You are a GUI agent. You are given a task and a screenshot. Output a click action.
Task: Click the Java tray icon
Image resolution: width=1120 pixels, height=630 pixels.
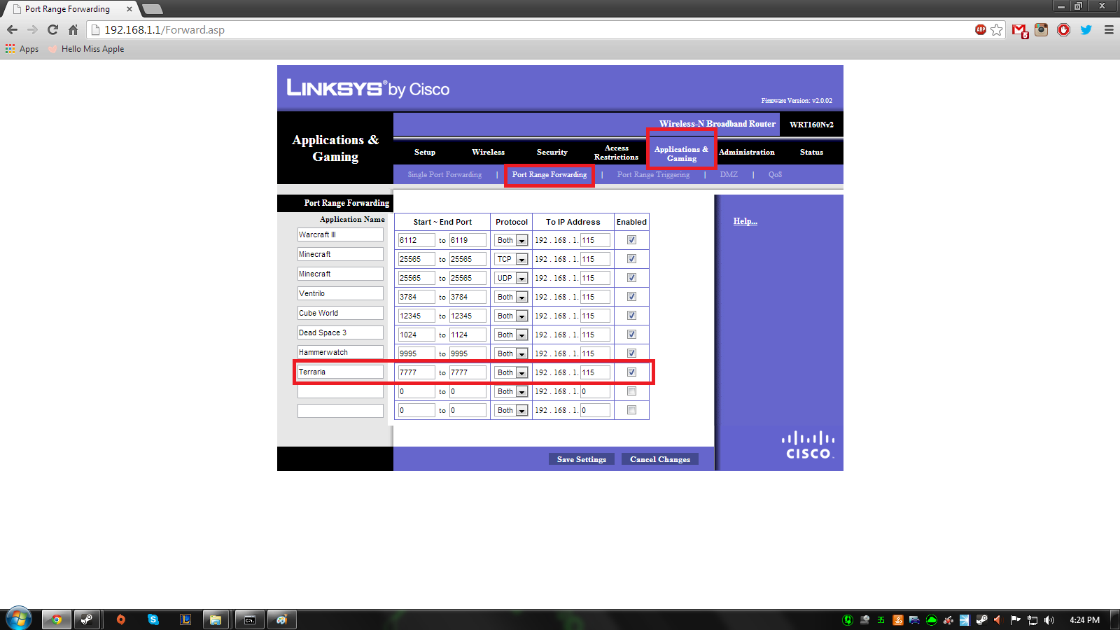897,620
